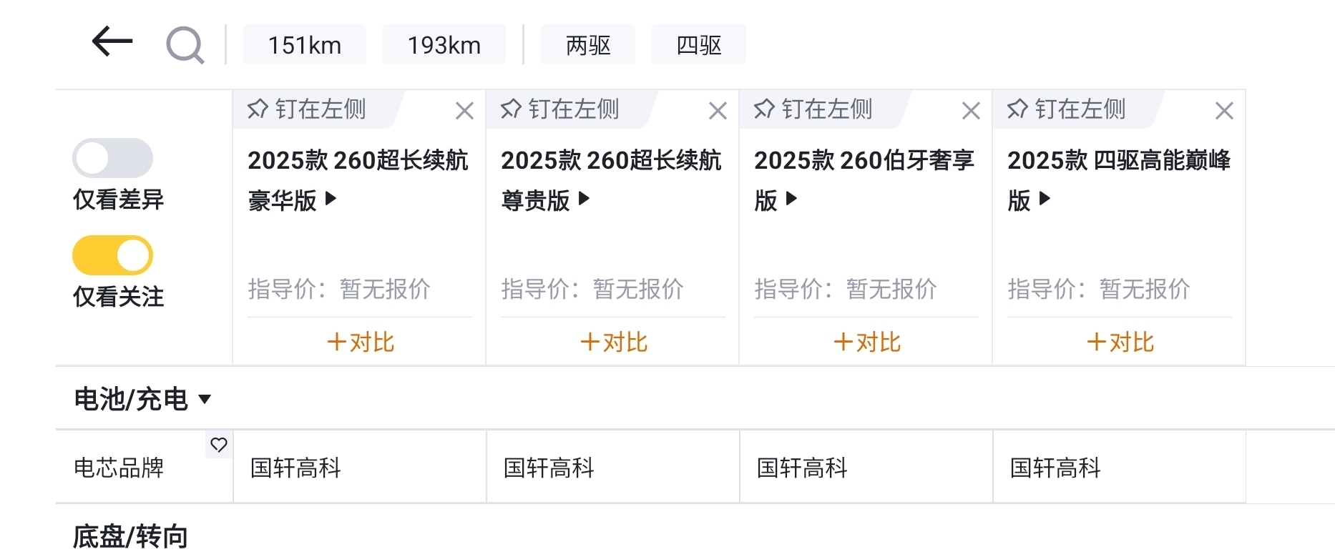
Task: Click the heart icon beside 电芯品牌
Action: pos(219,445)
